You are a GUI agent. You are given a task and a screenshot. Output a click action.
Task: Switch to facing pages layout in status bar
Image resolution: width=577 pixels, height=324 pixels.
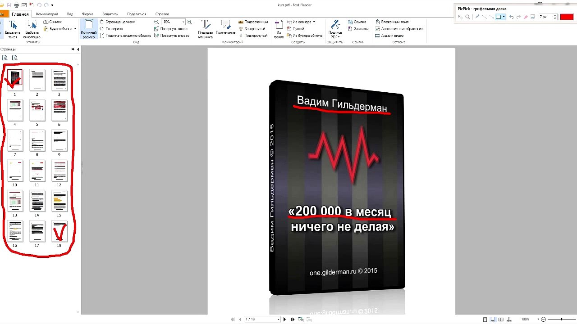coord(501,319)
